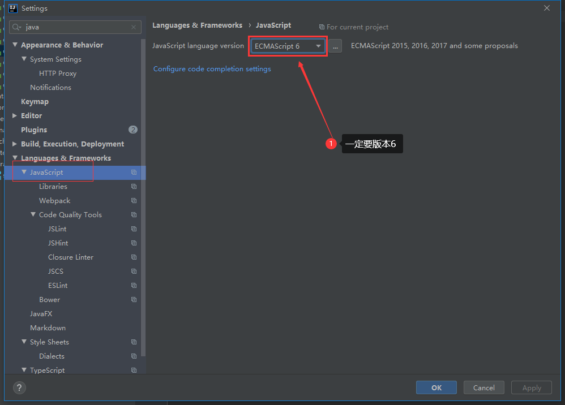
Task: Open help with the question mark button
Action: (19, 387)
